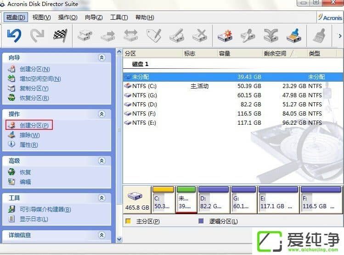
Task: Select NTFS (F:) partition row
Action: pyautogui.click(x=233, y=114)
